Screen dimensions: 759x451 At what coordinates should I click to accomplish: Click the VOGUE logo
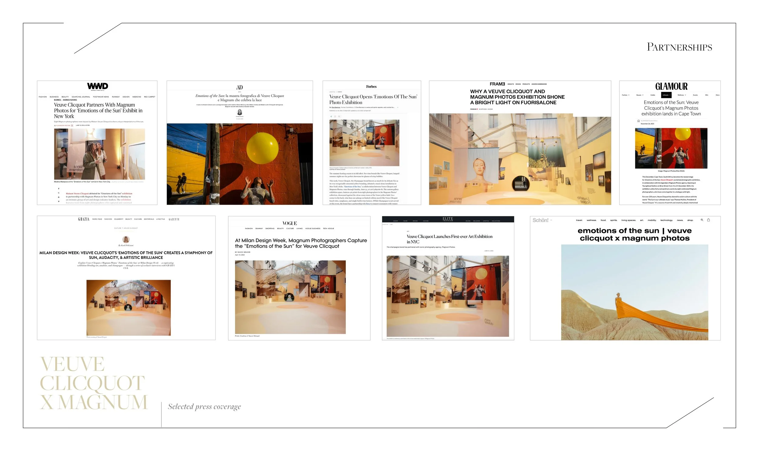(x=289, y=223)
